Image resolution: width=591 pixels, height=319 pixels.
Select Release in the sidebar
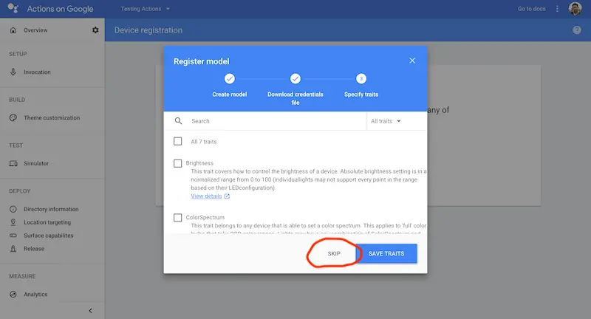(34, 249)
